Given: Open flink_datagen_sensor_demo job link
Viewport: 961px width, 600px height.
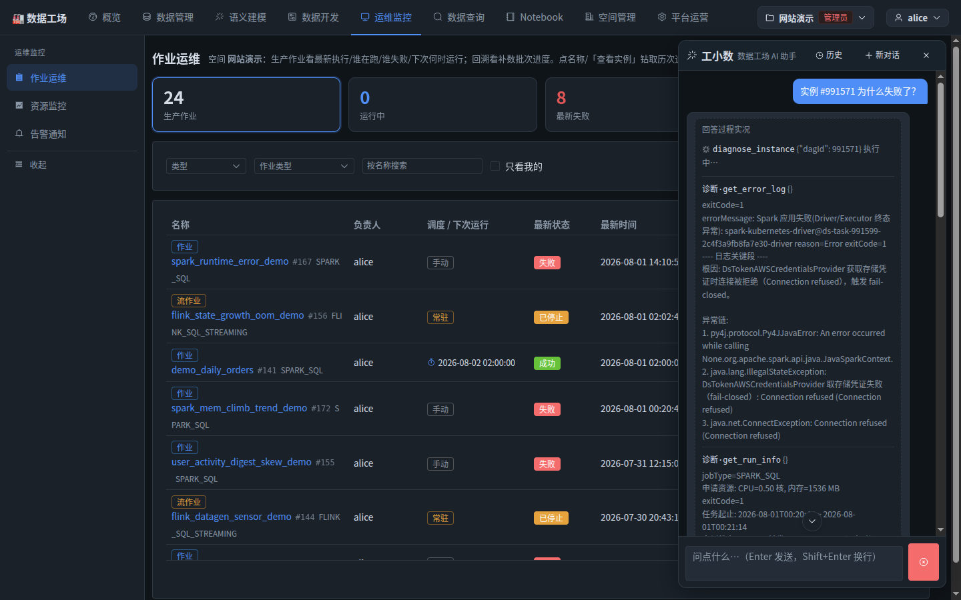Looking at the screenshot, I should (232, 517).
